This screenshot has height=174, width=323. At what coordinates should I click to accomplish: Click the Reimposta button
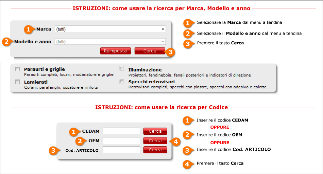tap(115, 51)
